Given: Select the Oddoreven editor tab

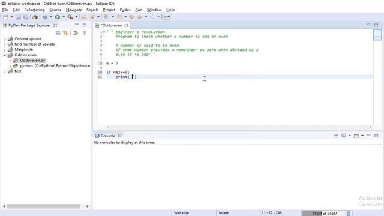Looking at the screenshot, I should click(112, 25).
